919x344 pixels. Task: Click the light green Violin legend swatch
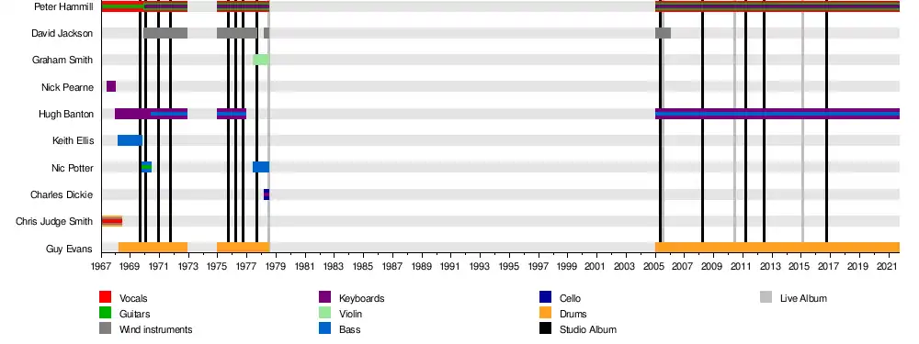[324, 313]
